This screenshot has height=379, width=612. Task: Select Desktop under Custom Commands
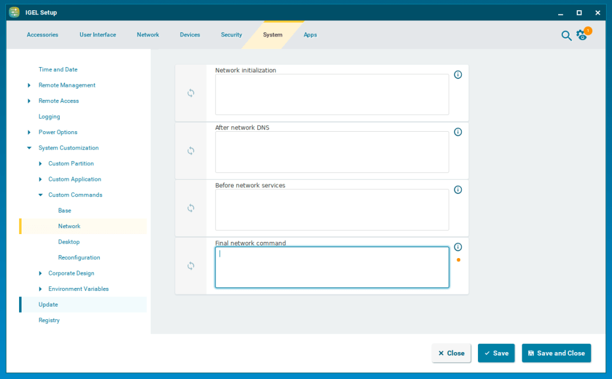coord(69,242)
